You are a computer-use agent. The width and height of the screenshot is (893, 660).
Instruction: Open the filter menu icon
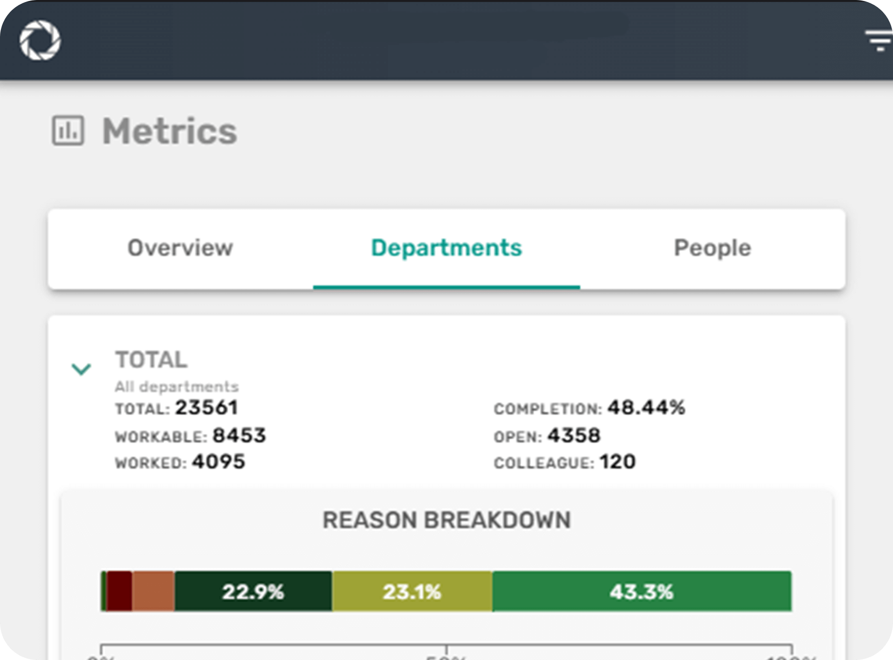[x=879, y=41]
